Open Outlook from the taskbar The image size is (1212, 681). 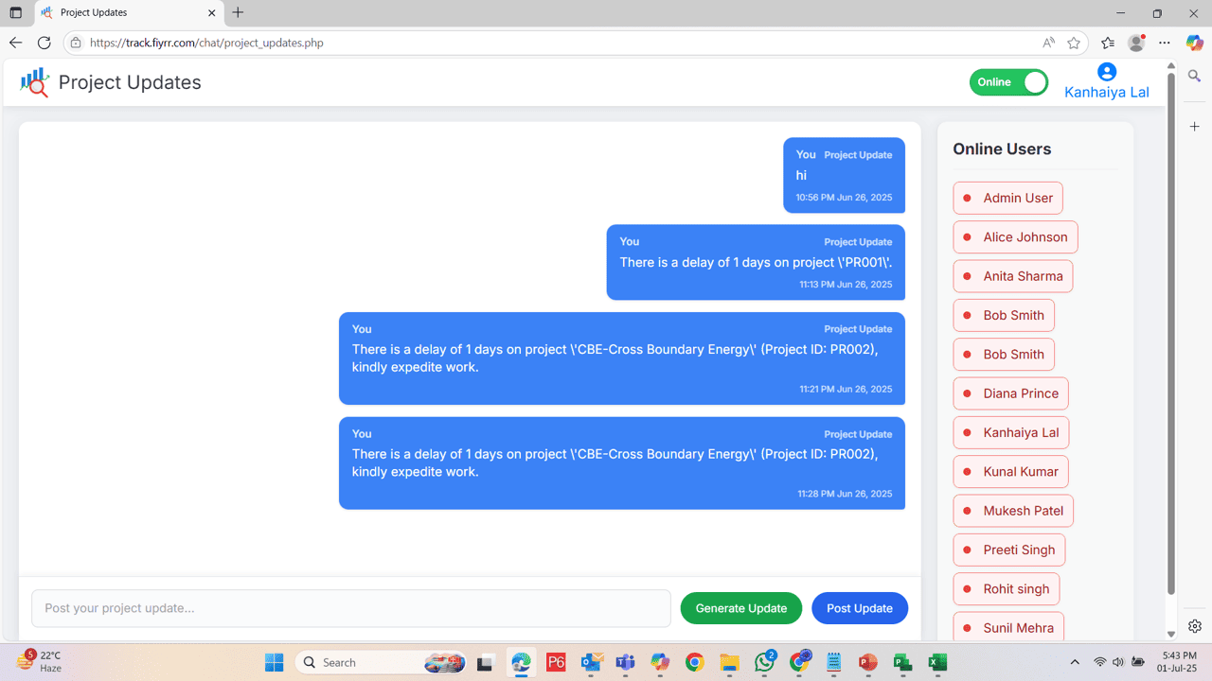[x=591, y=662]
